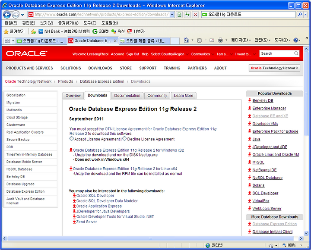Open the zoom level dropdown arrow

point(301,245)
